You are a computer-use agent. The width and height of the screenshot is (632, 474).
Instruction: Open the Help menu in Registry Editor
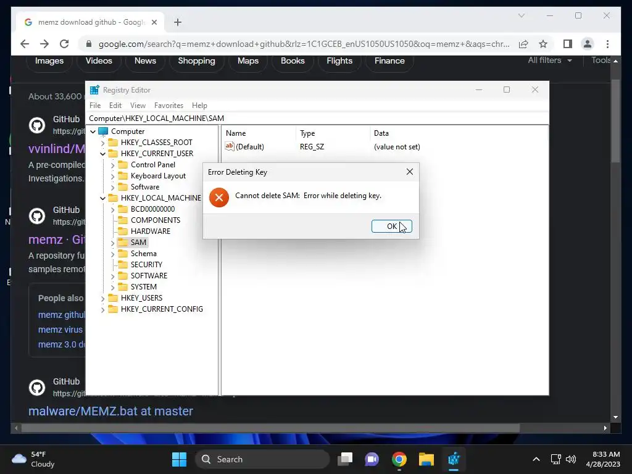tap(199, 105)
